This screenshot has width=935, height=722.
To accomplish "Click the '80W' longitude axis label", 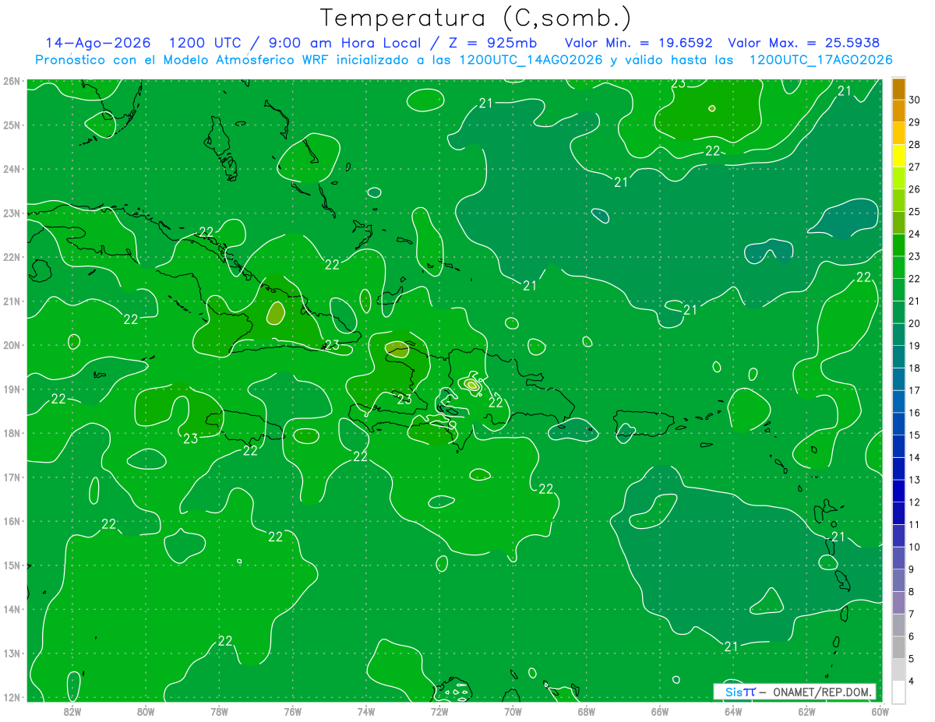I will click(x=146, y=710).
